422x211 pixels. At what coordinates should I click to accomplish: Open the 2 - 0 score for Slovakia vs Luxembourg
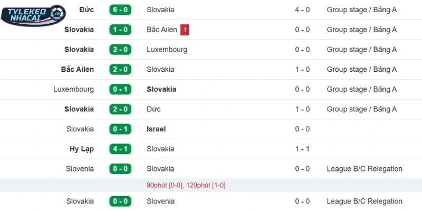[120, 50]
